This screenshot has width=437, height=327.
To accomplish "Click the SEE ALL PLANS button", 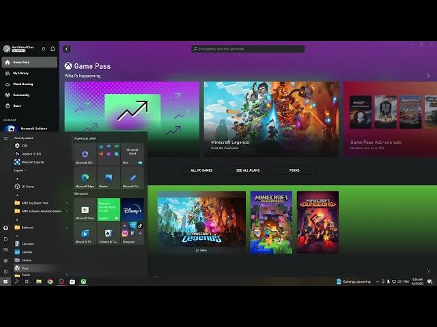I will [x=248, y=170].
